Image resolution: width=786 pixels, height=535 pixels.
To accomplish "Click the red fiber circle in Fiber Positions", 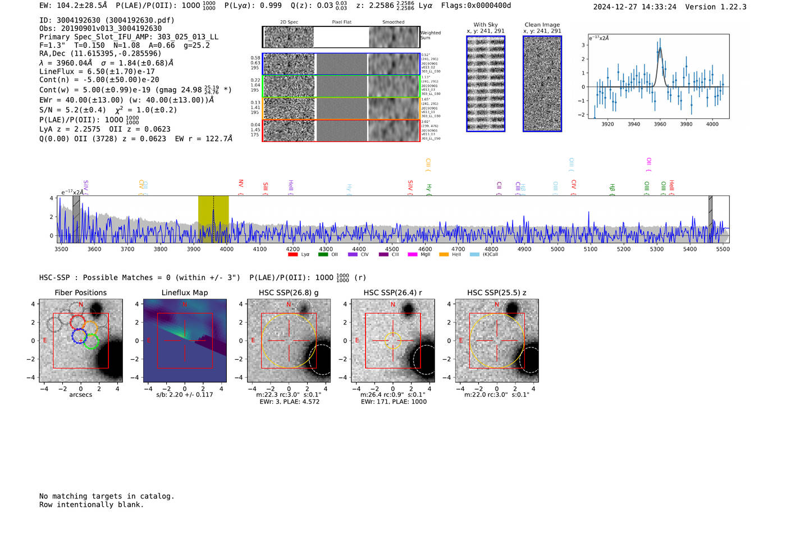I will coord(77,322).
